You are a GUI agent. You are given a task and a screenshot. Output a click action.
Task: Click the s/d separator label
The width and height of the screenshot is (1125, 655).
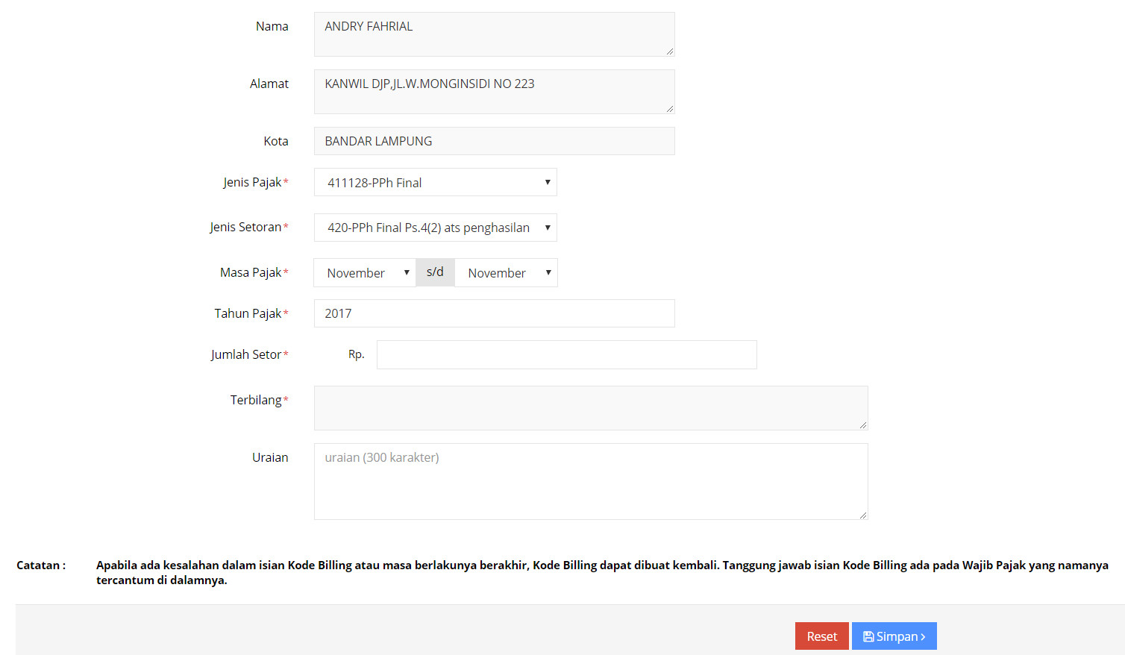click(435, 272)
